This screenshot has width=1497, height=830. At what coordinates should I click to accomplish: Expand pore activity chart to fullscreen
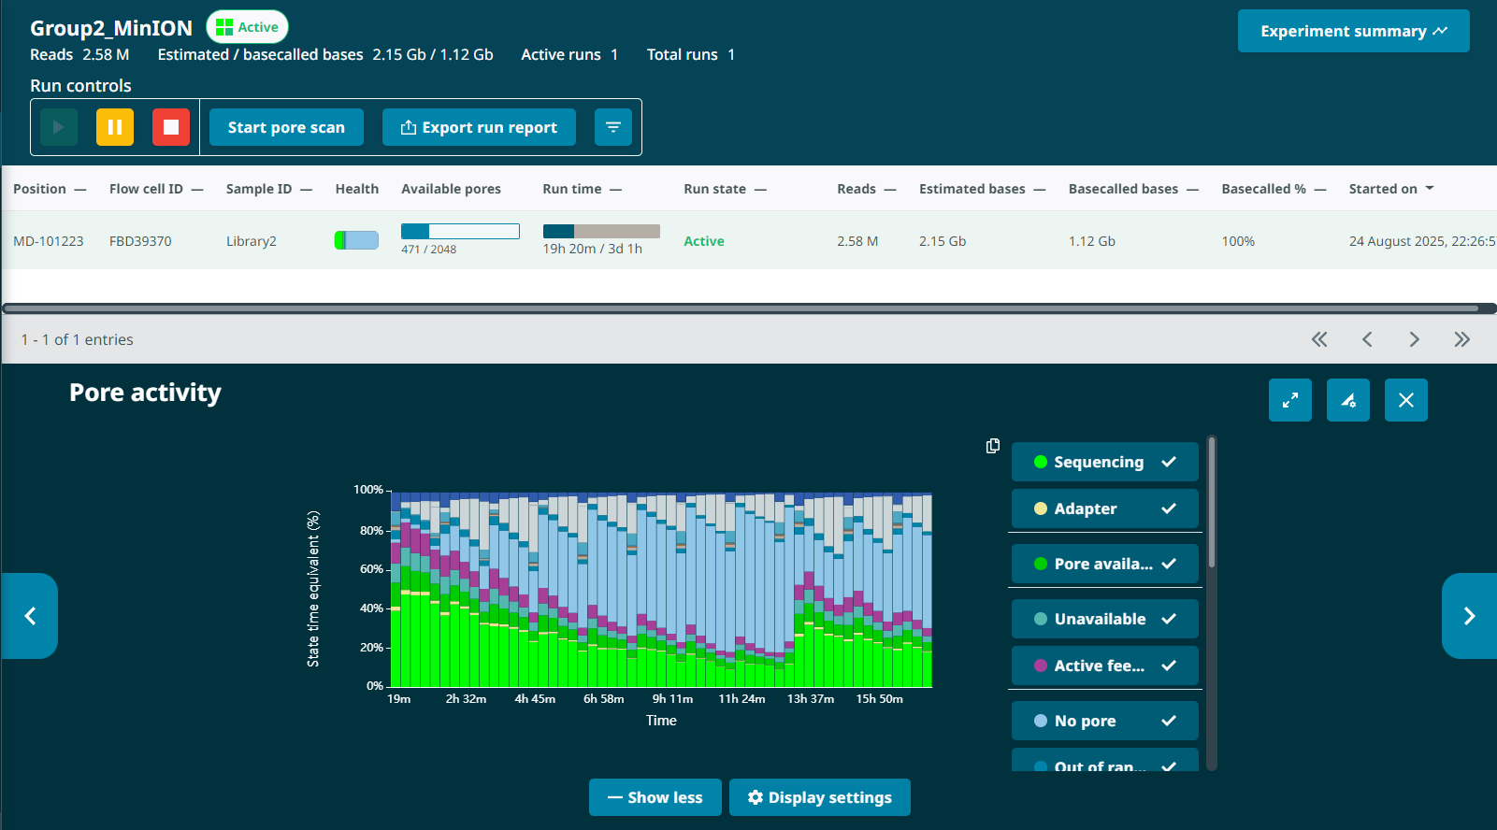coord(1289,400)
